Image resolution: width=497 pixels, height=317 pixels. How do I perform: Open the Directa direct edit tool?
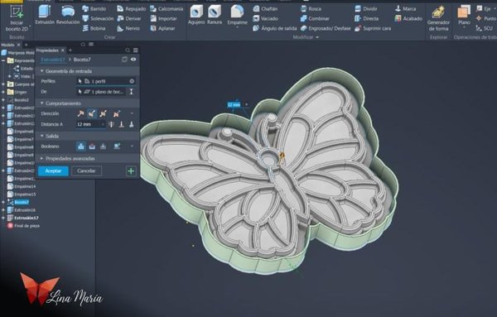click(x=366, y=19)
